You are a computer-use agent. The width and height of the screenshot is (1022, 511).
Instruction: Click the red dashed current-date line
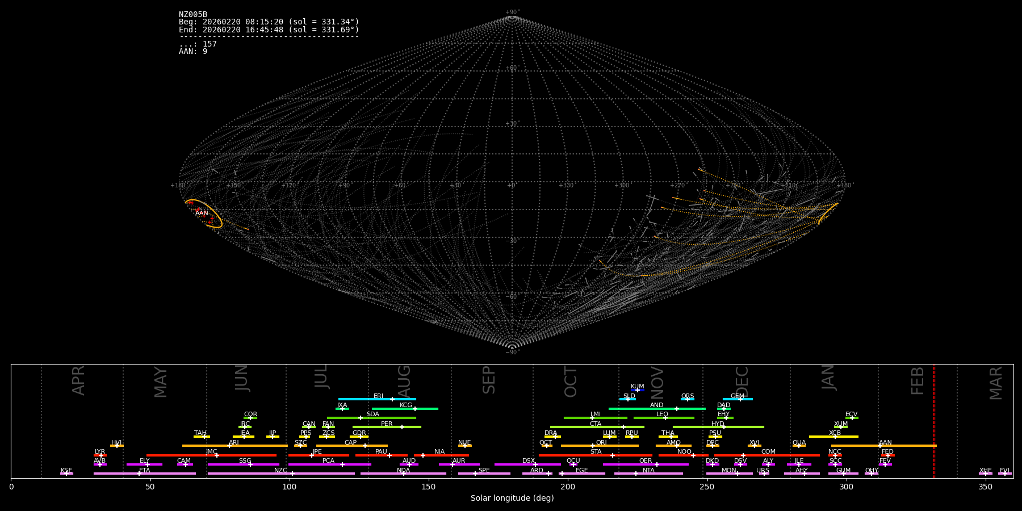pos(934,421)
